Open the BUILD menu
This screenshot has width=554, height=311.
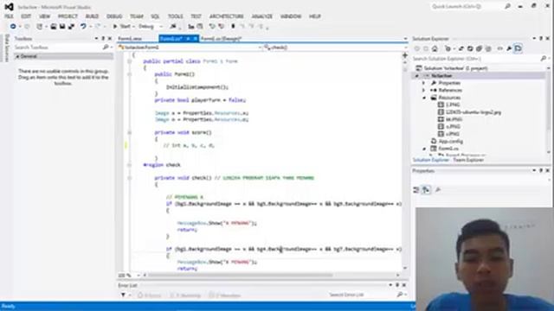[x=92, y=16]
